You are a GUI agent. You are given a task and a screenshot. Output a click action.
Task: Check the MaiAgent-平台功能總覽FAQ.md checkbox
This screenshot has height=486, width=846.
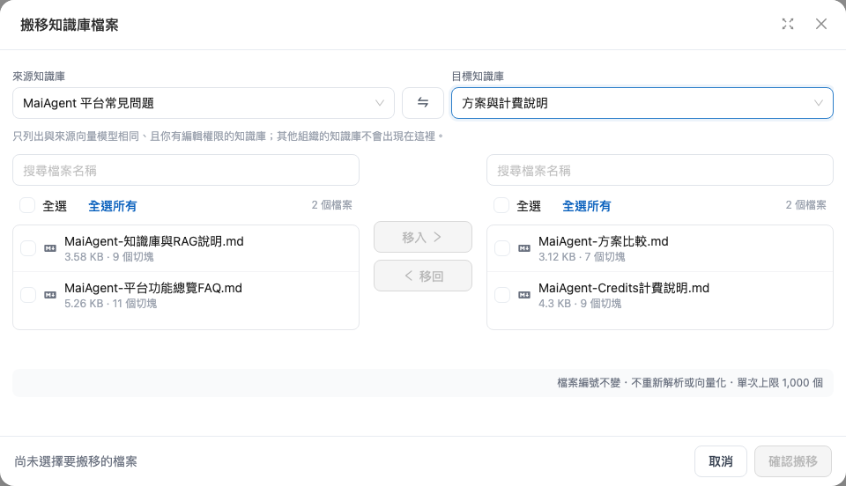coord(28,295)
